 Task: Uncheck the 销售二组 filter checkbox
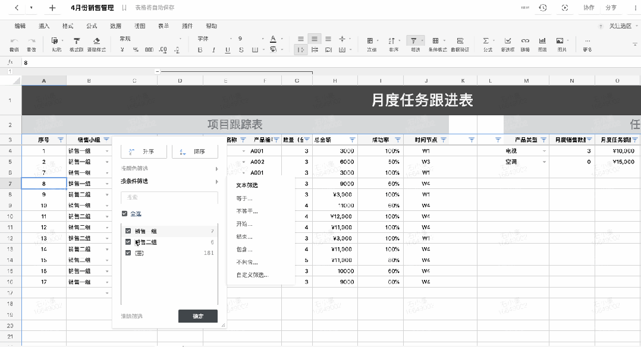[x=128, y=242]
